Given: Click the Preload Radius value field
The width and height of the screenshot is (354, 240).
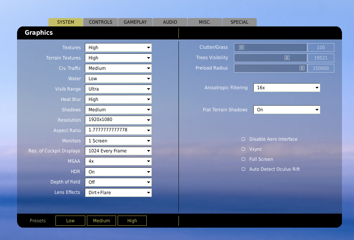Looking at the screenshot, I should pyautogui.click(x=321, y=68).
